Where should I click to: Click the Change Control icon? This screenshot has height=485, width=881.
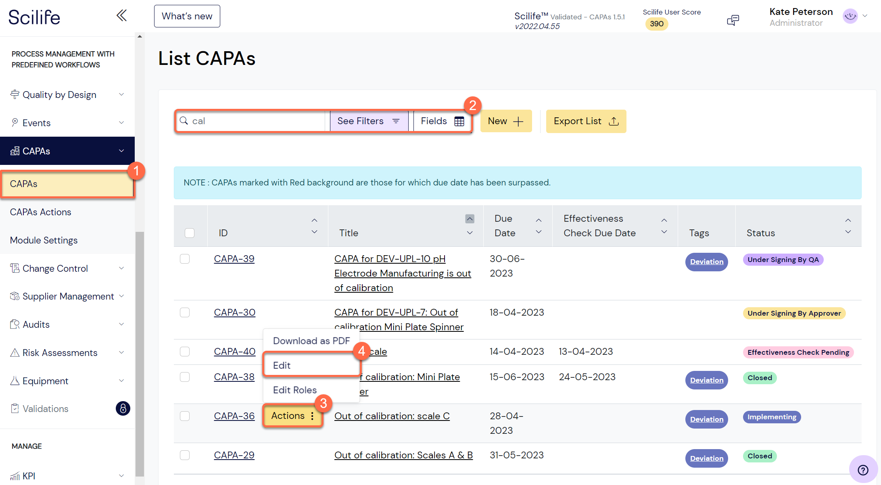click(x=15, y=268)
